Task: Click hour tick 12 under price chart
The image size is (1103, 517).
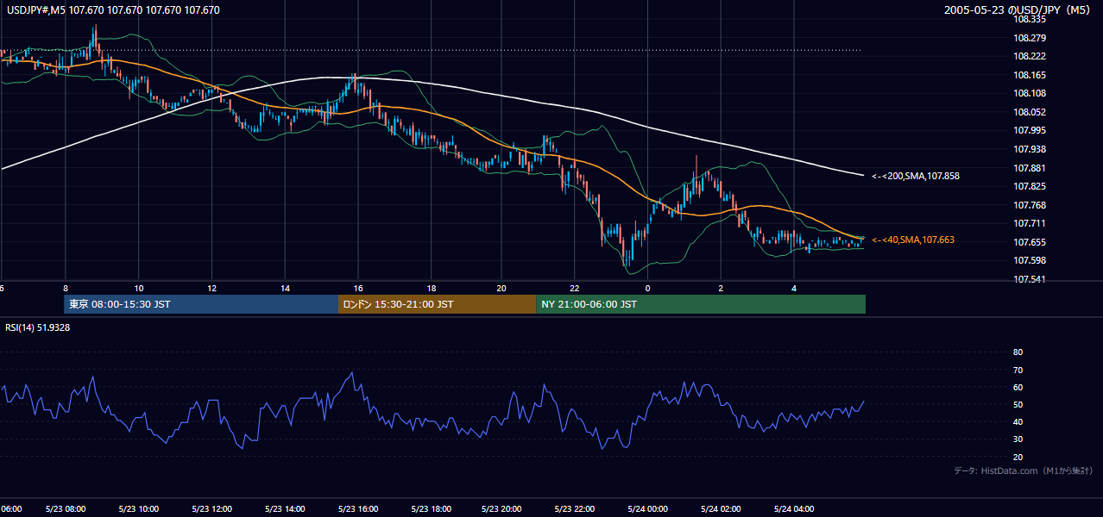Action: point(212,287)
